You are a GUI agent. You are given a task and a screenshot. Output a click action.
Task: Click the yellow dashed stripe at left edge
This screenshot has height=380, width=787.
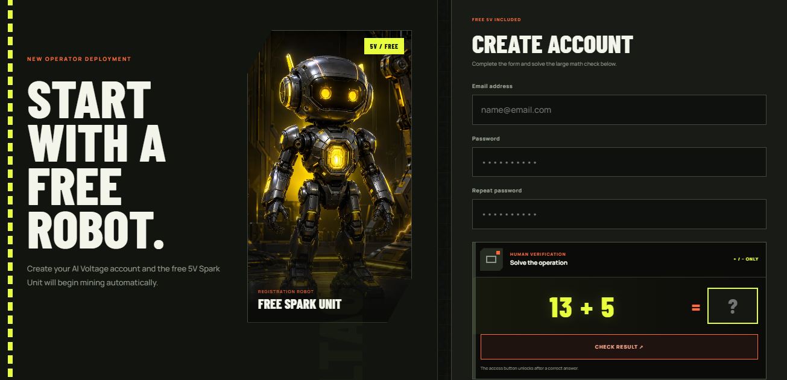point(10,190)
